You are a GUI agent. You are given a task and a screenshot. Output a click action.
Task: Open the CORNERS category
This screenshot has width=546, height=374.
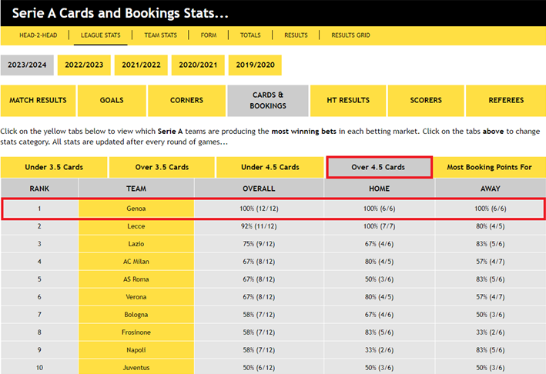pos(186,101)
